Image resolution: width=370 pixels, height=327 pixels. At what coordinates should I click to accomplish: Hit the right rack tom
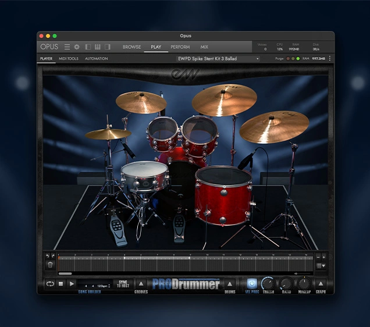pos(200,135)
